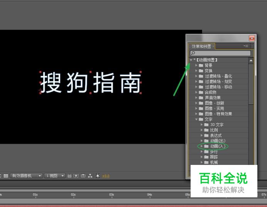267x207 pixels.
Task: Click the 文字 folder icon
Action: (201, 119)
